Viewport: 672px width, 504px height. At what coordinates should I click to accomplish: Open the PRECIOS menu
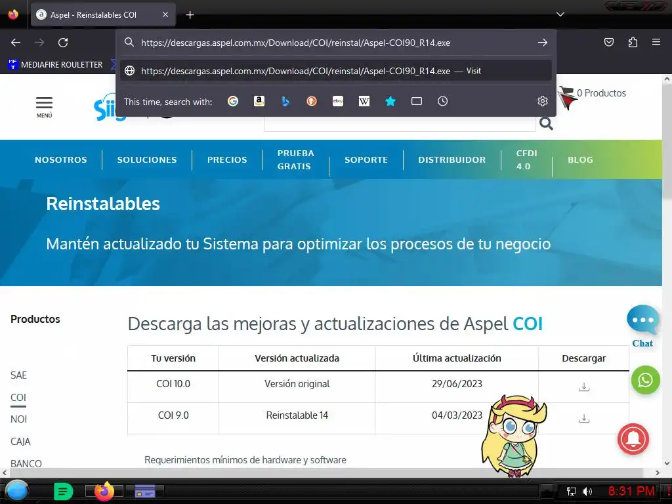point(227,160)
